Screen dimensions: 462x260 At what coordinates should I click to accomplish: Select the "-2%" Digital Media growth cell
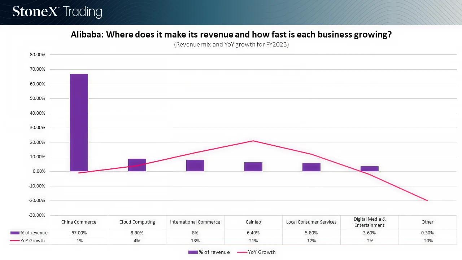click(x=370, y=241)
